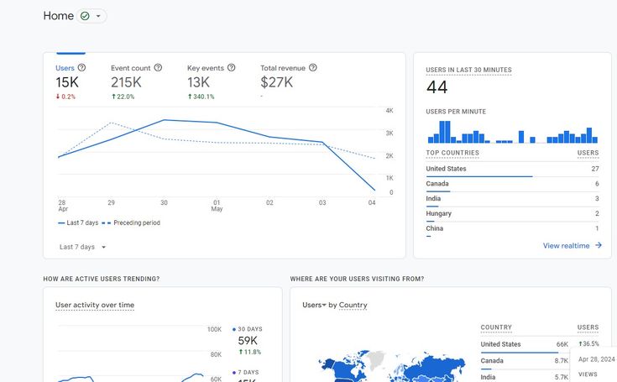Click the help icon beside Total revenue
617x382 pixels.
coord(313,67)
